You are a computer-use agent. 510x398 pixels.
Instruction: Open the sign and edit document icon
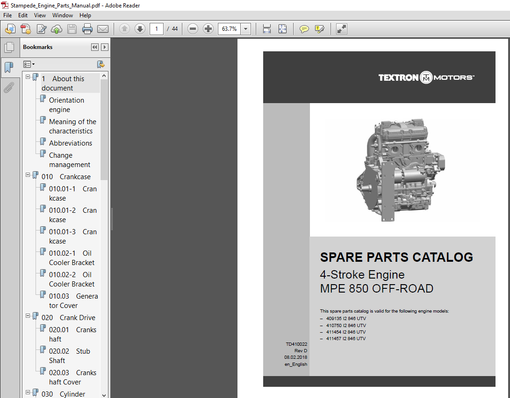point(41,29)
